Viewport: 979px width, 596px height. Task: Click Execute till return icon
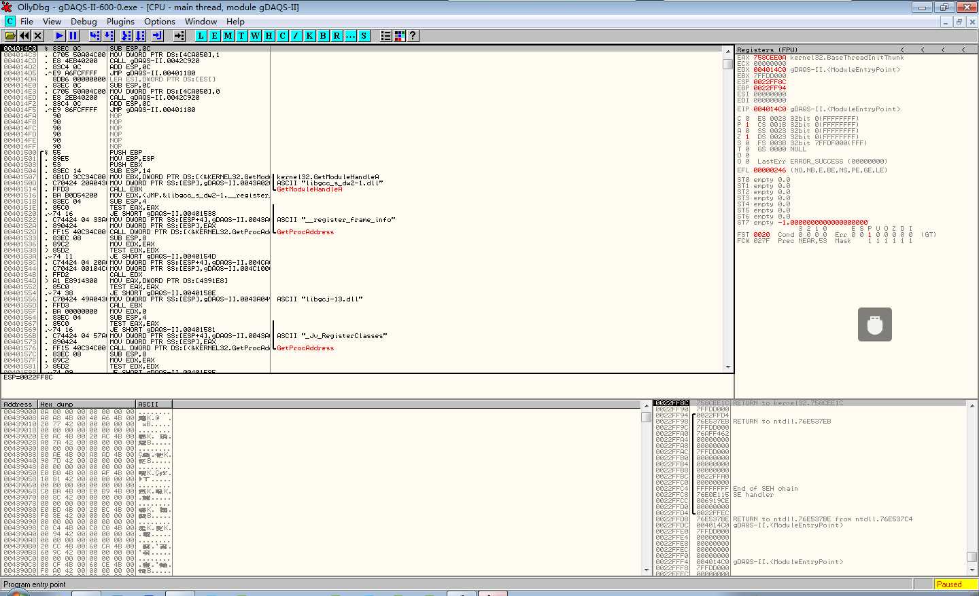158,35
